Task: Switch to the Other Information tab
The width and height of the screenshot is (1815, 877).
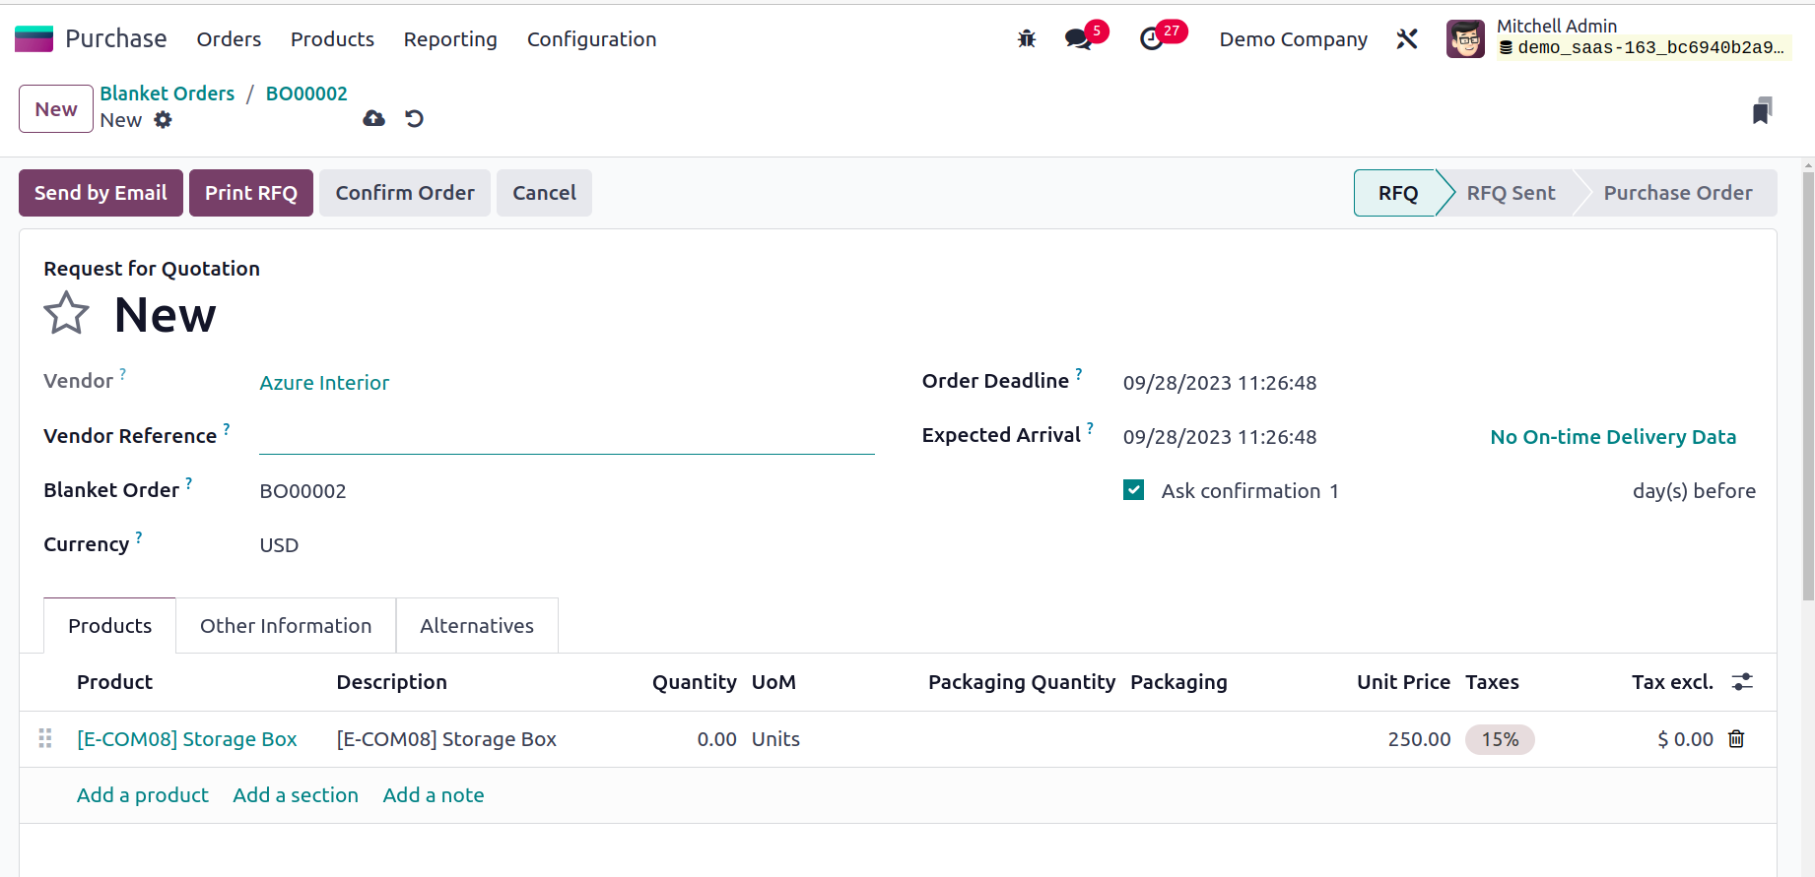Action: [x=286, y=626]
